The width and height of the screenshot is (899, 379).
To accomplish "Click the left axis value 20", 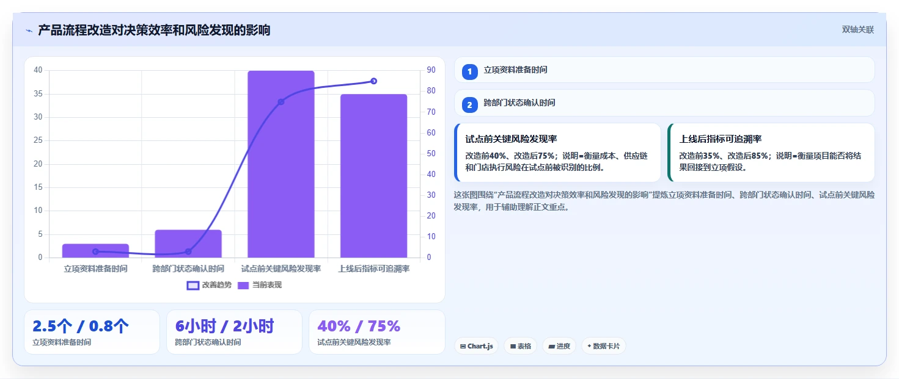I will [x=38, y=164].
